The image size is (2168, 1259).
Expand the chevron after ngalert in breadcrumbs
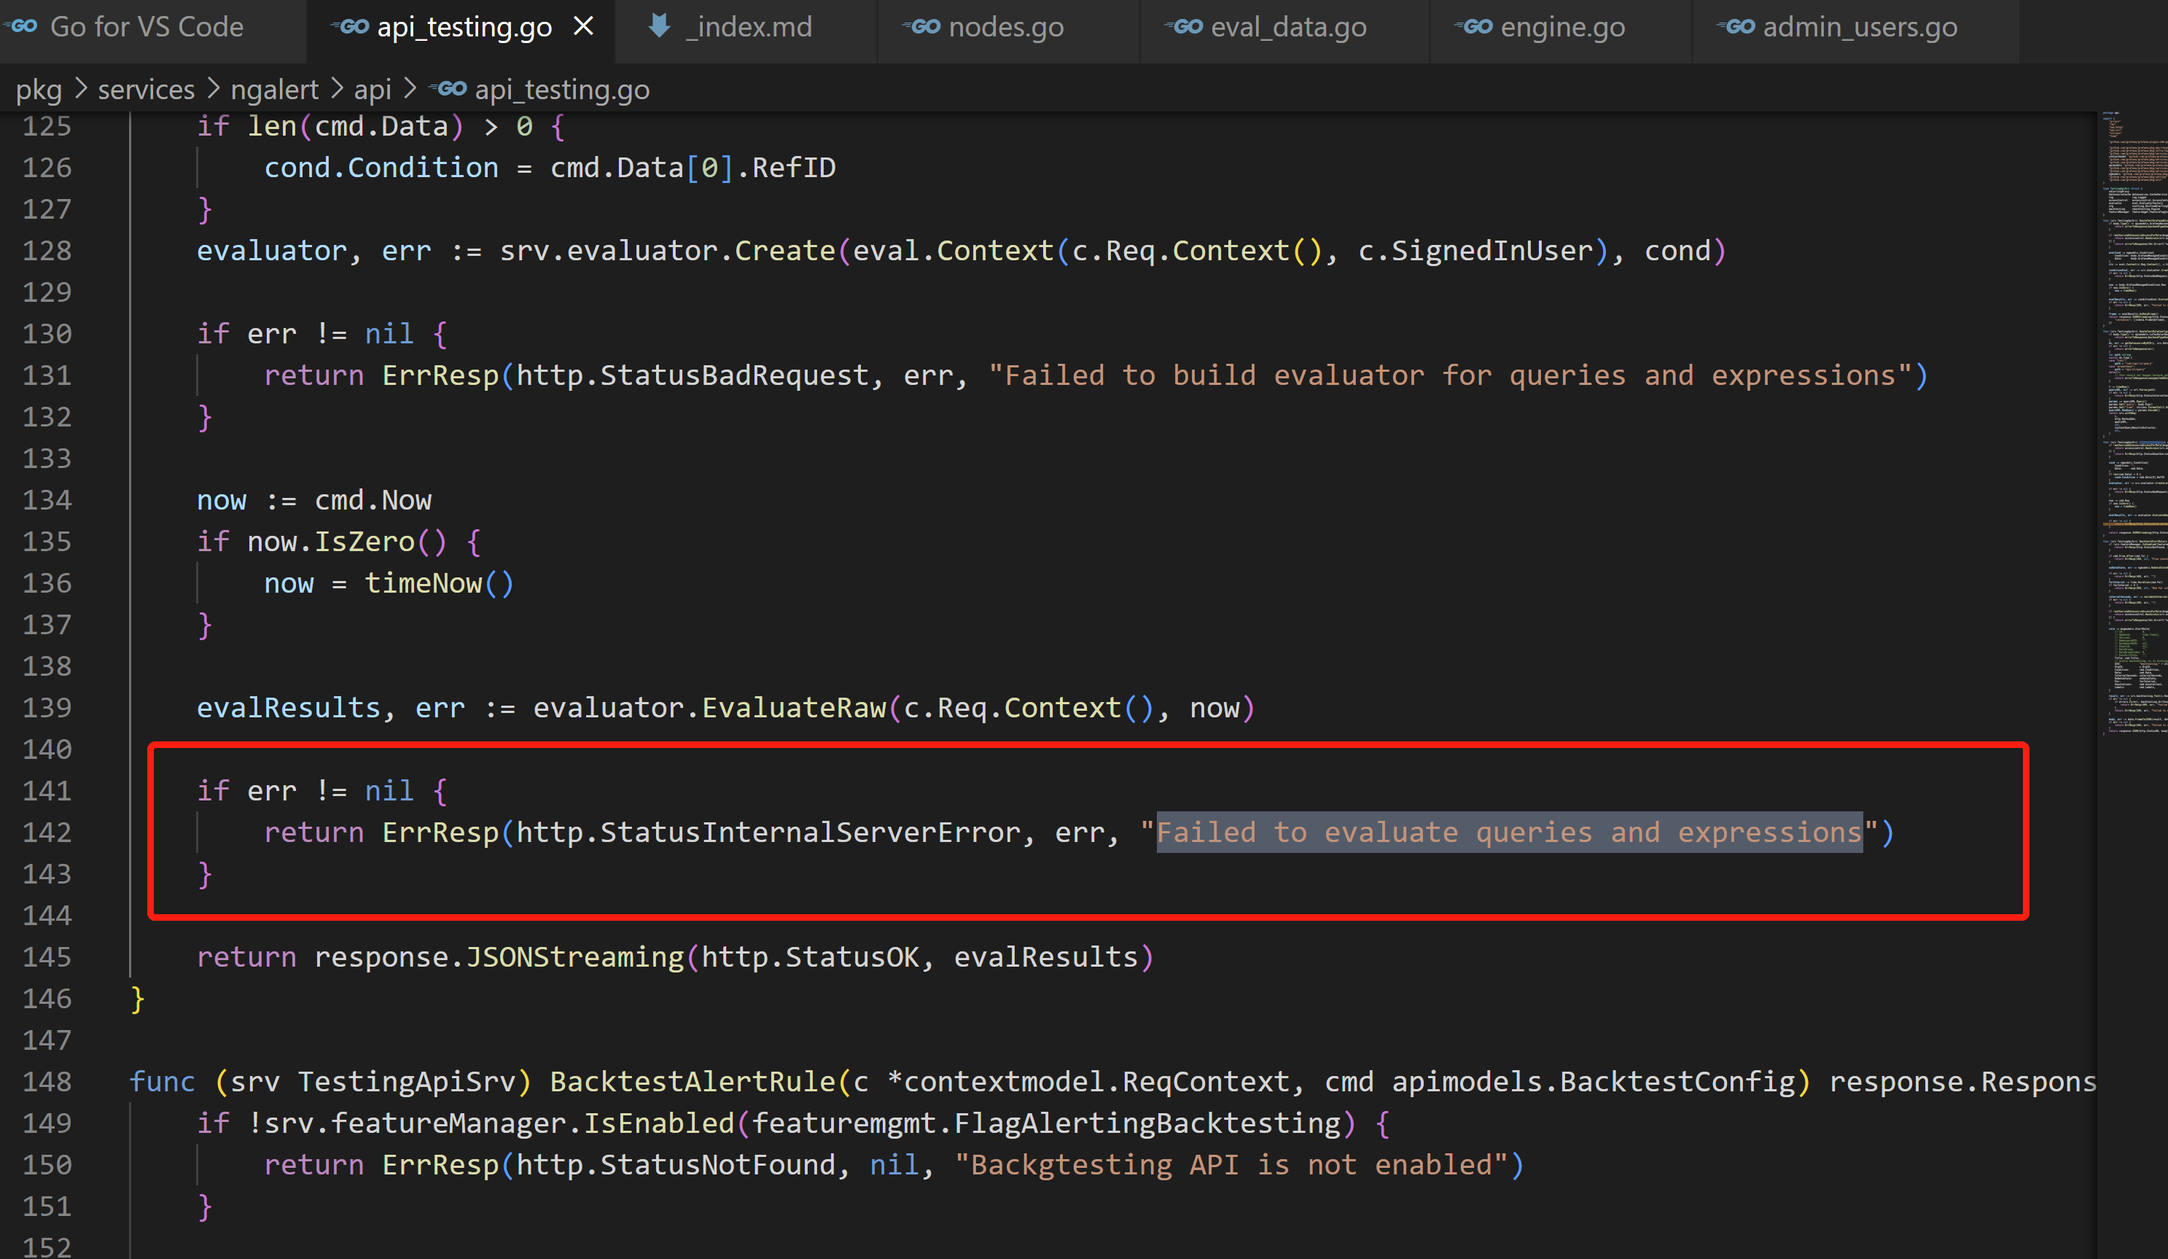click(338, 89)
